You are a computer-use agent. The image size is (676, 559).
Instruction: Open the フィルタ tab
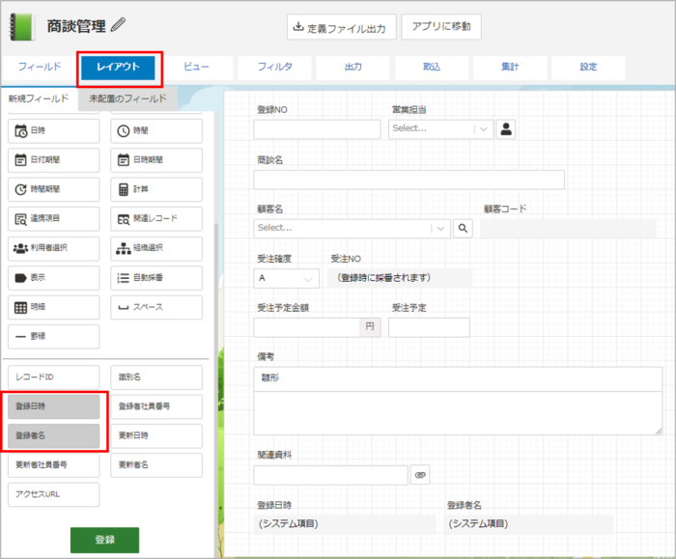(x=274, y=67)
